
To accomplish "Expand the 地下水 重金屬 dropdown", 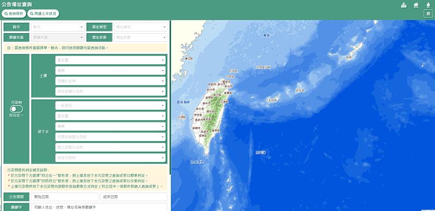I will [110, 116].
